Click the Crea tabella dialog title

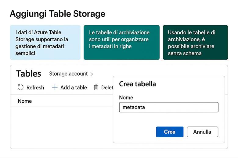point(137,84)
